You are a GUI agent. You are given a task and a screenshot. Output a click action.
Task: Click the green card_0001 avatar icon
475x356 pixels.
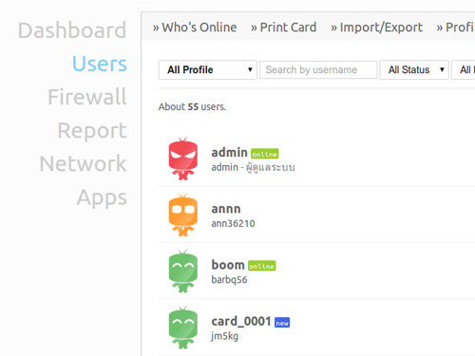[x=183, y=328]
